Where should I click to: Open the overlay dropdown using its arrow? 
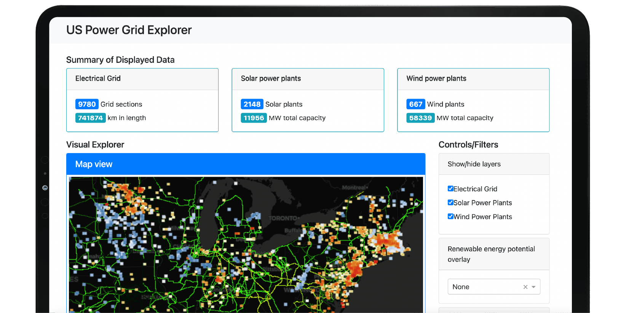tap(534, 287)
